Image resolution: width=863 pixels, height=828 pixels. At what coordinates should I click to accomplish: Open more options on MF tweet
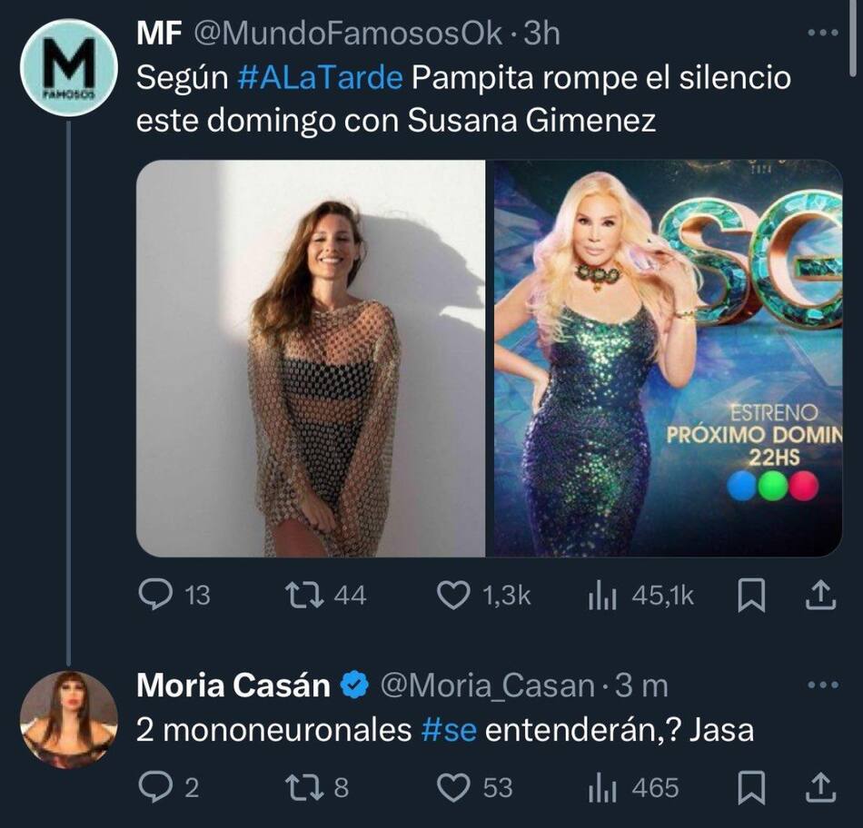pyautogui.click(x=822, y=34)
